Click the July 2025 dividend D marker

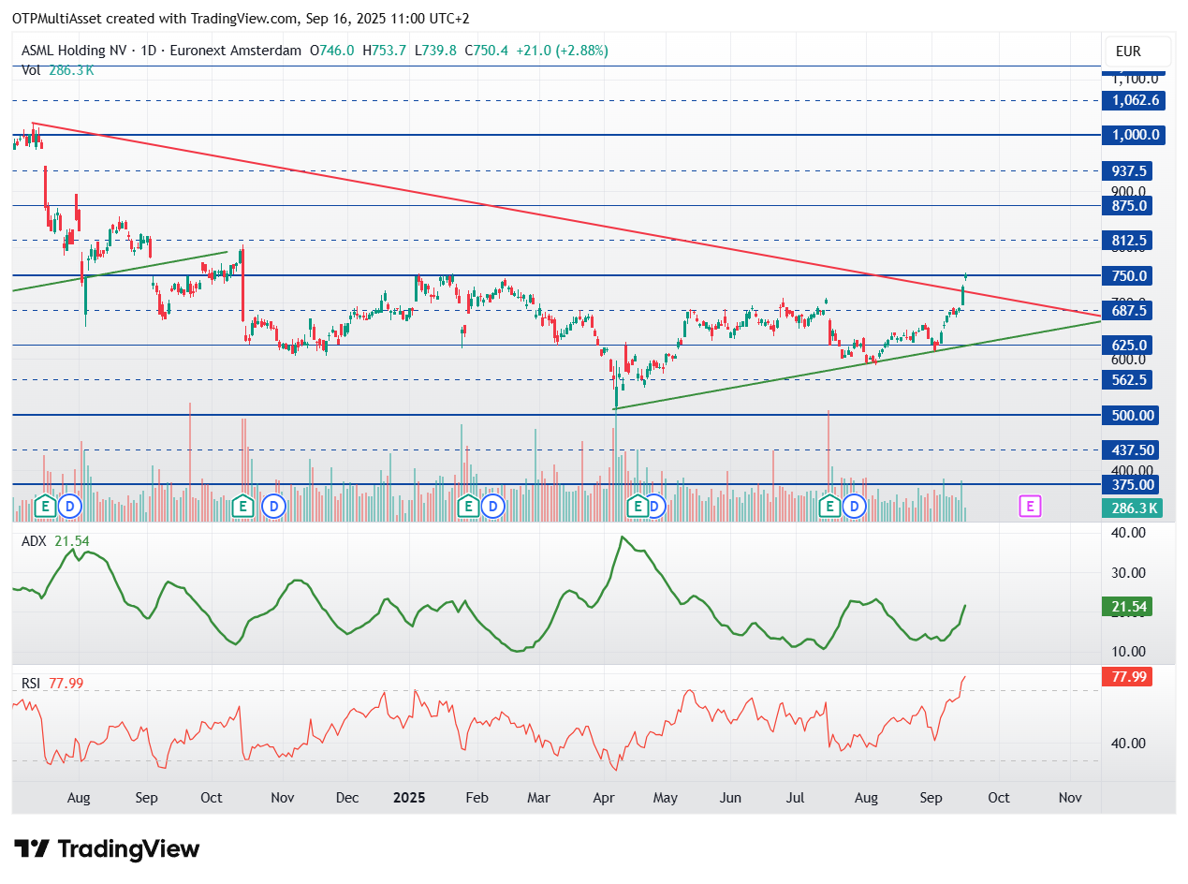coord(854,507)
